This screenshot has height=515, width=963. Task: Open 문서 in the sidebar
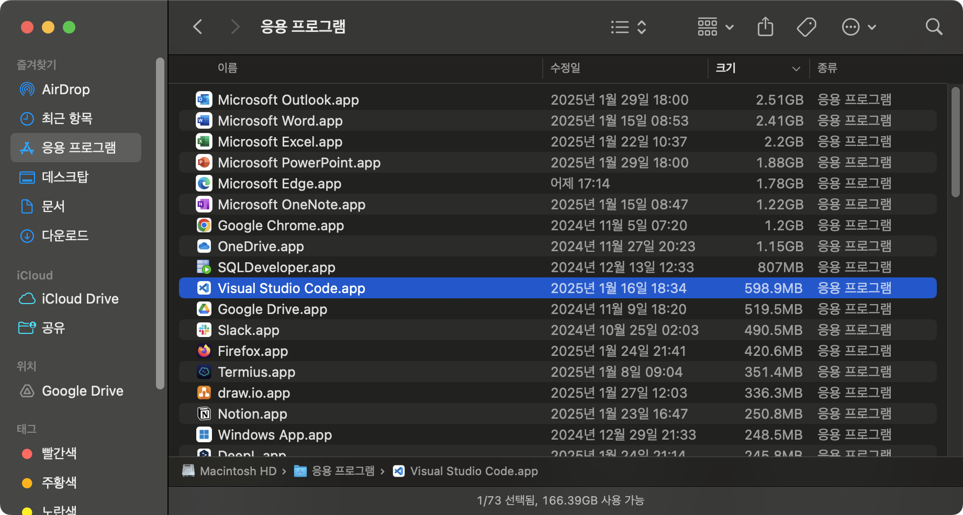point(76,207)
